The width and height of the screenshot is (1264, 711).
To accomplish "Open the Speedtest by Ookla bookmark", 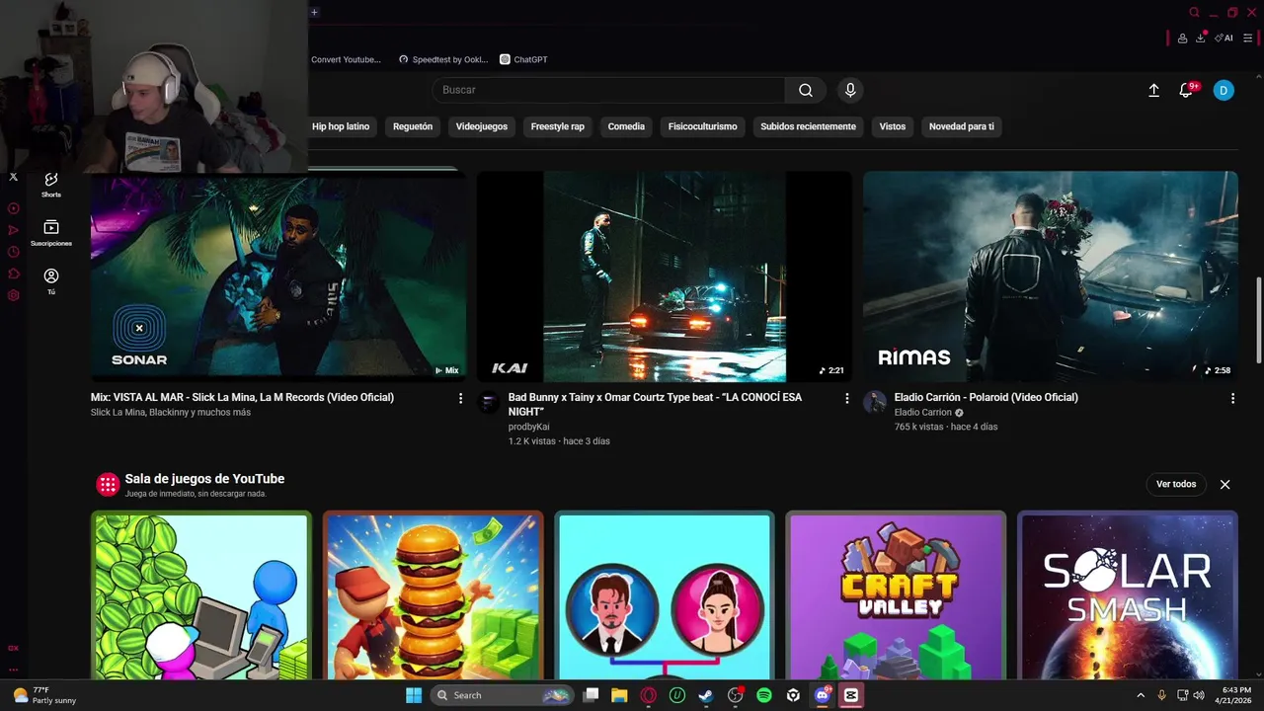I will click(x=443, y=59).
